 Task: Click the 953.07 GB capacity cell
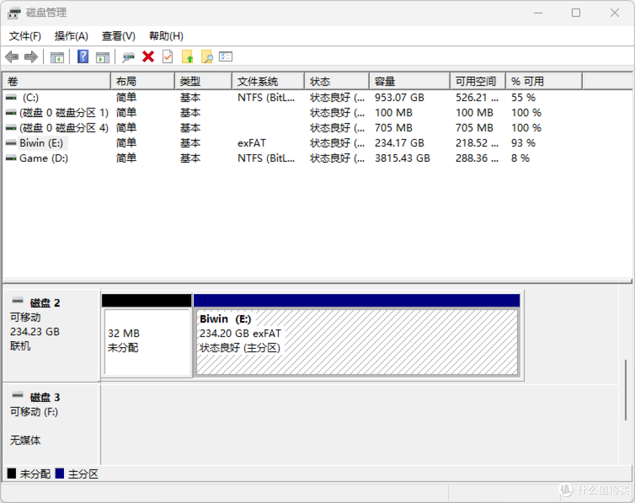click(x=399, y=97)
